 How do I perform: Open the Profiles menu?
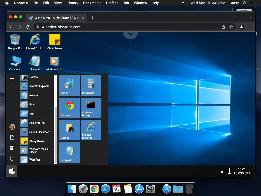point(112,3)
